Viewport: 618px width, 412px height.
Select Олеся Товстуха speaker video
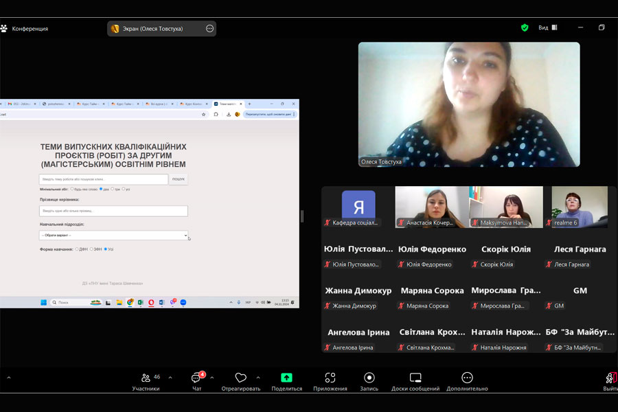(x=469, y=104)
